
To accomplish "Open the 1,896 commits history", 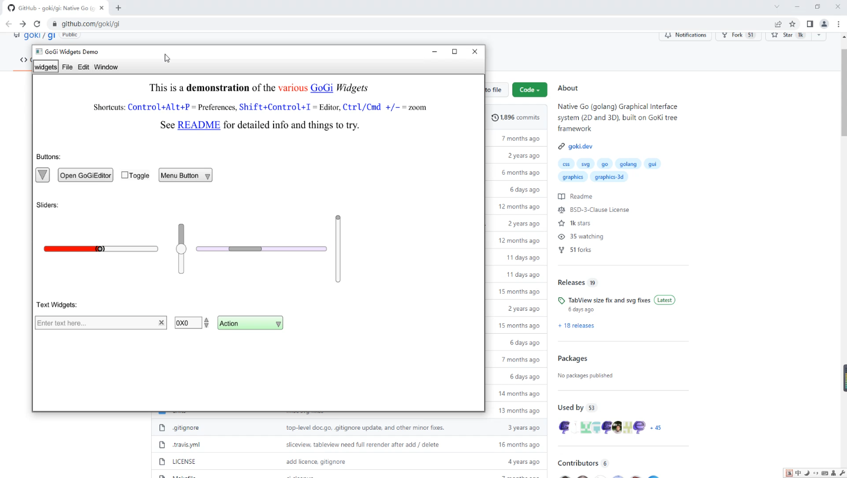I will [x=515, y=118].
